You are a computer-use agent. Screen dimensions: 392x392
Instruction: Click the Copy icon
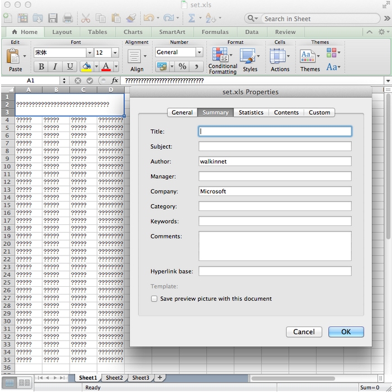tap(100, 18)
